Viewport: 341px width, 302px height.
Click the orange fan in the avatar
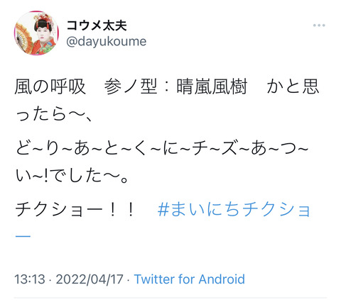click(x=24, y=36)
